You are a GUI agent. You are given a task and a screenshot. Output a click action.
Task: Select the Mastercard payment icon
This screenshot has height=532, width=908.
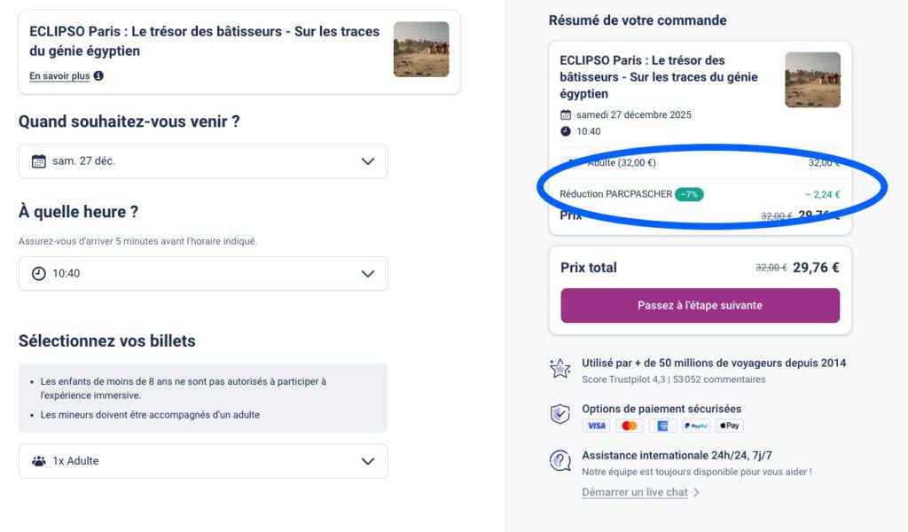[x=629, y=426]
